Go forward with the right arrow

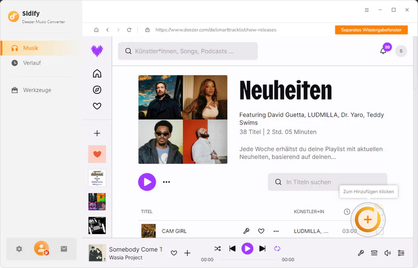coord(118,30)
